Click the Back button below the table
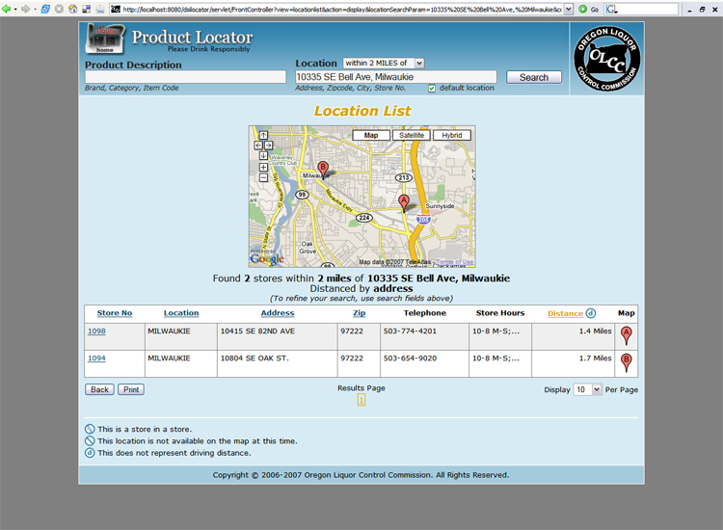The width and height of the screenshot is (723, 530). tap(99, 389)
